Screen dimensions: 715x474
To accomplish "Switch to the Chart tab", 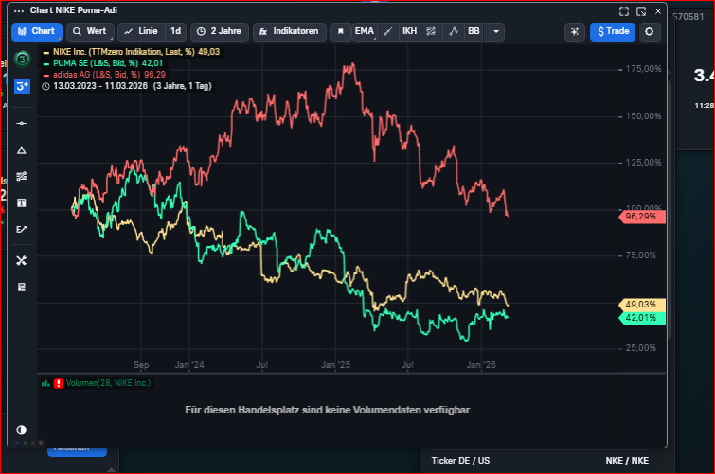I will (x=36, y=31).
